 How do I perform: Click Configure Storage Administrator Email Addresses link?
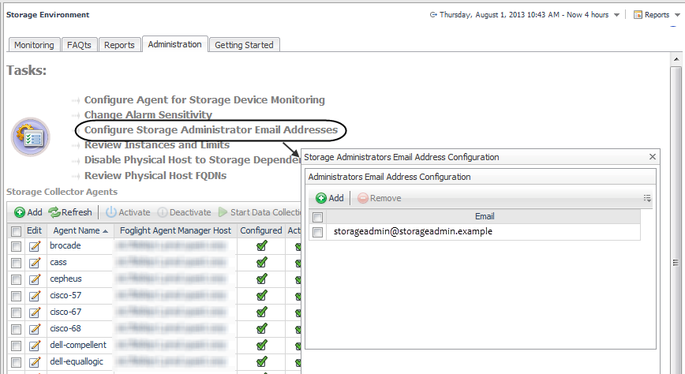[x=211, y=129]
